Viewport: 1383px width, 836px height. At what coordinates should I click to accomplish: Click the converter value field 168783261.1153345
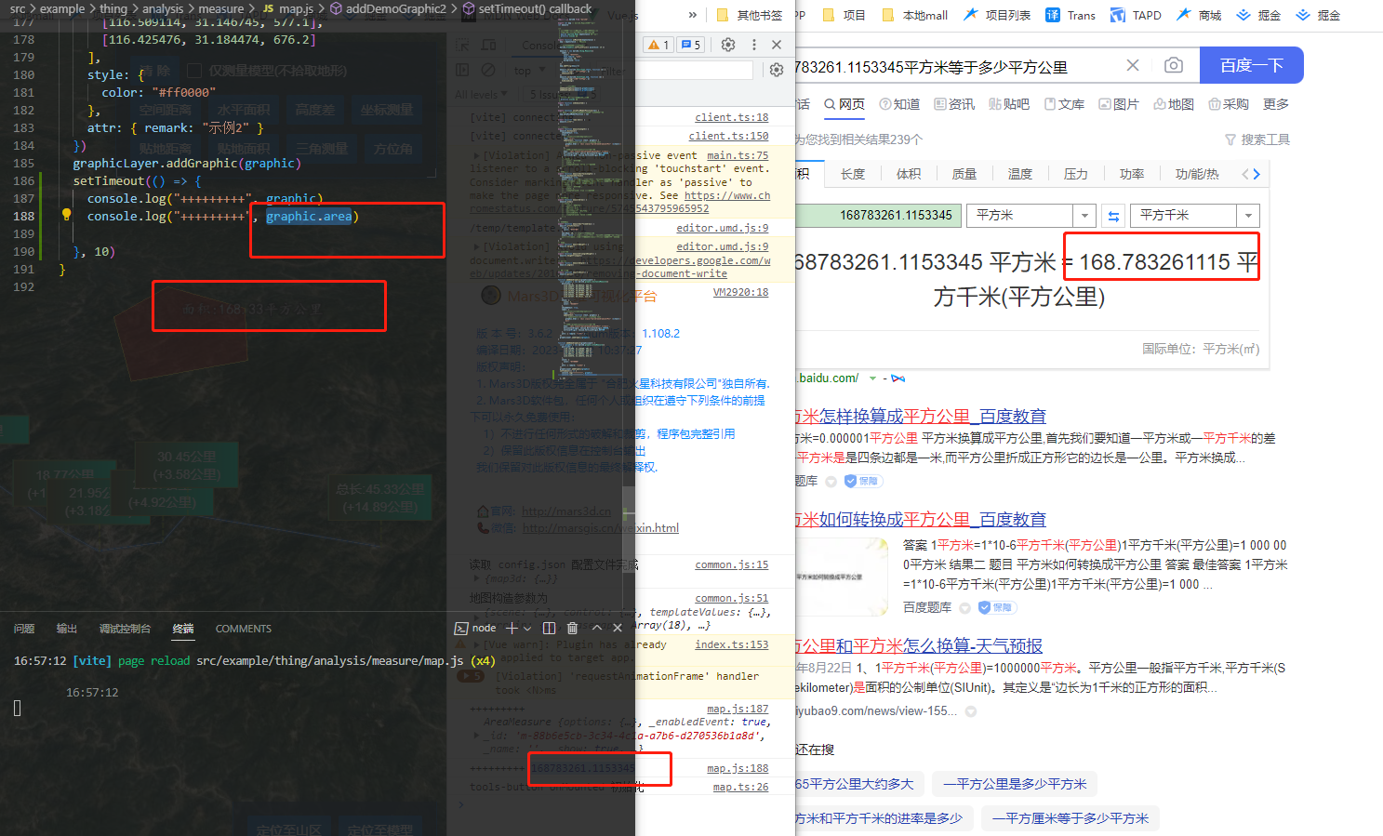click(878, 216)
